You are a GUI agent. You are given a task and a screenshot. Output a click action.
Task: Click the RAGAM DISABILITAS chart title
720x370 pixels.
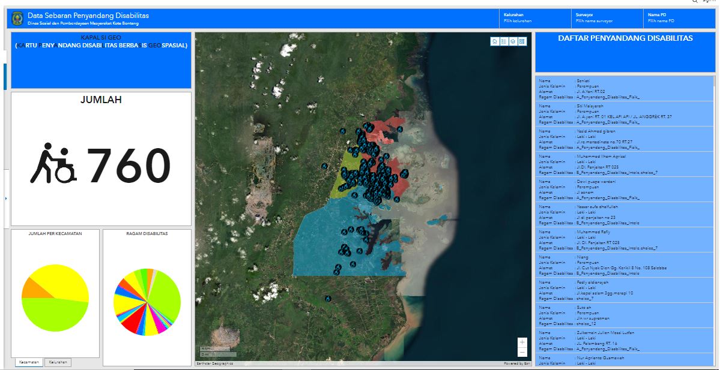pos(147,233)
